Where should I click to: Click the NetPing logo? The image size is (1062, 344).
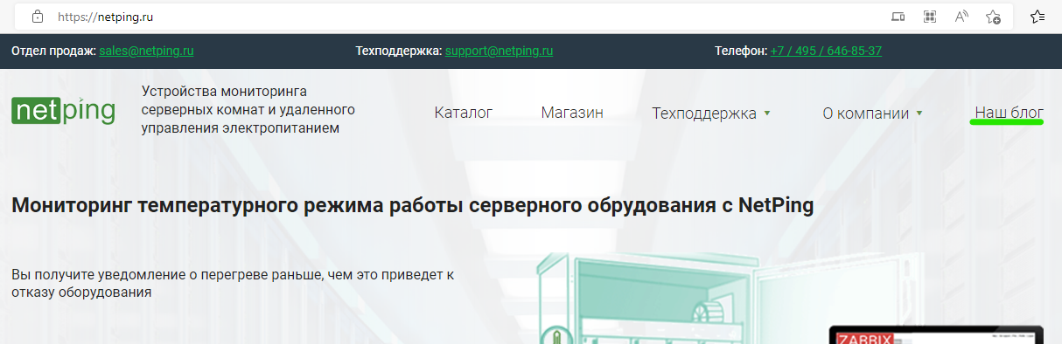click(63, 110)
